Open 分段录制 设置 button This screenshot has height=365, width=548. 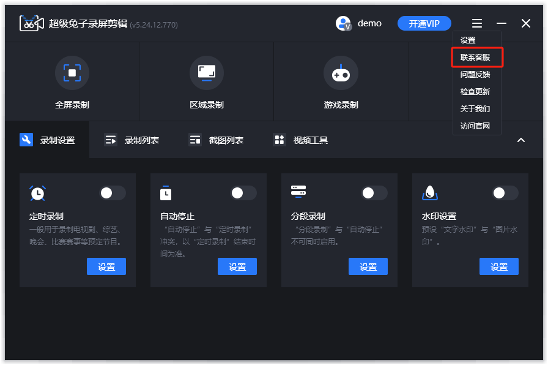(368, 266)
